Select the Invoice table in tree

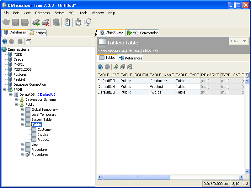[43, 135]
